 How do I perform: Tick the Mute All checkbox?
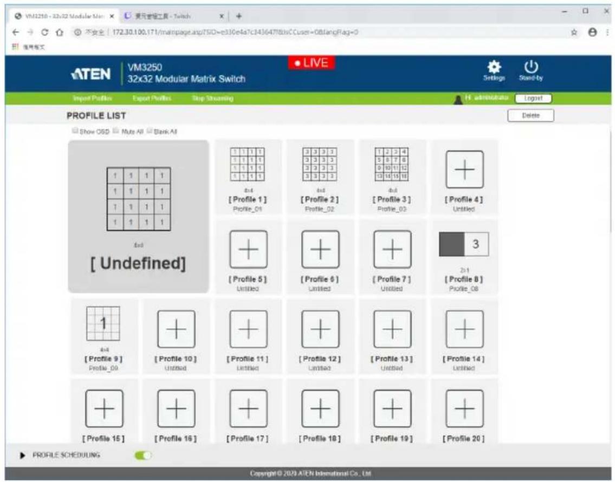(116, 131)
